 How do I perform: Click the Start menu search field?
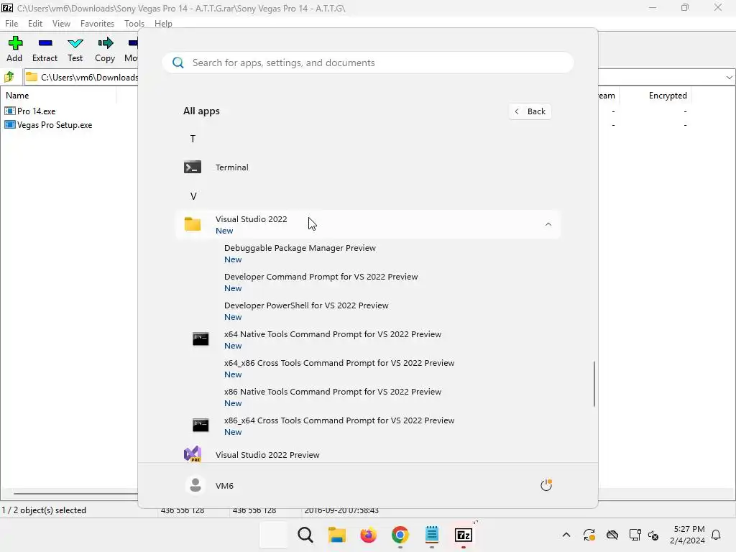point(368,63)
